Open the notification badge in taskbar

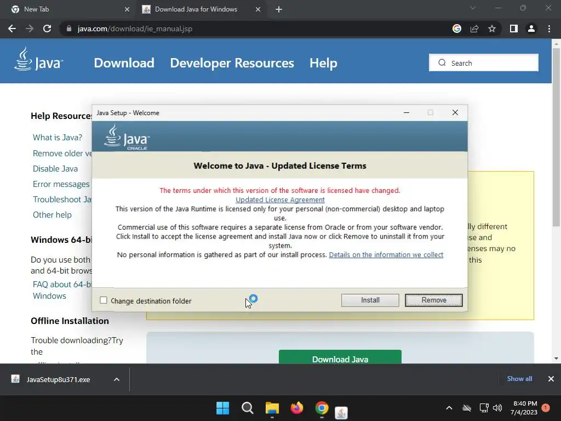coord(546,408)
